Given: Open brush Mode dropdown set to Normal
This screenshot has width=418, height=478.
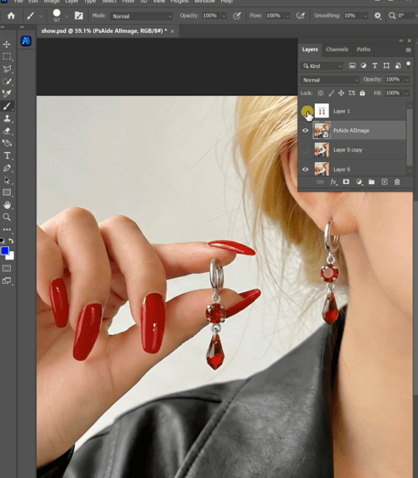Looking at the screenshot, I should pos(142,16).
